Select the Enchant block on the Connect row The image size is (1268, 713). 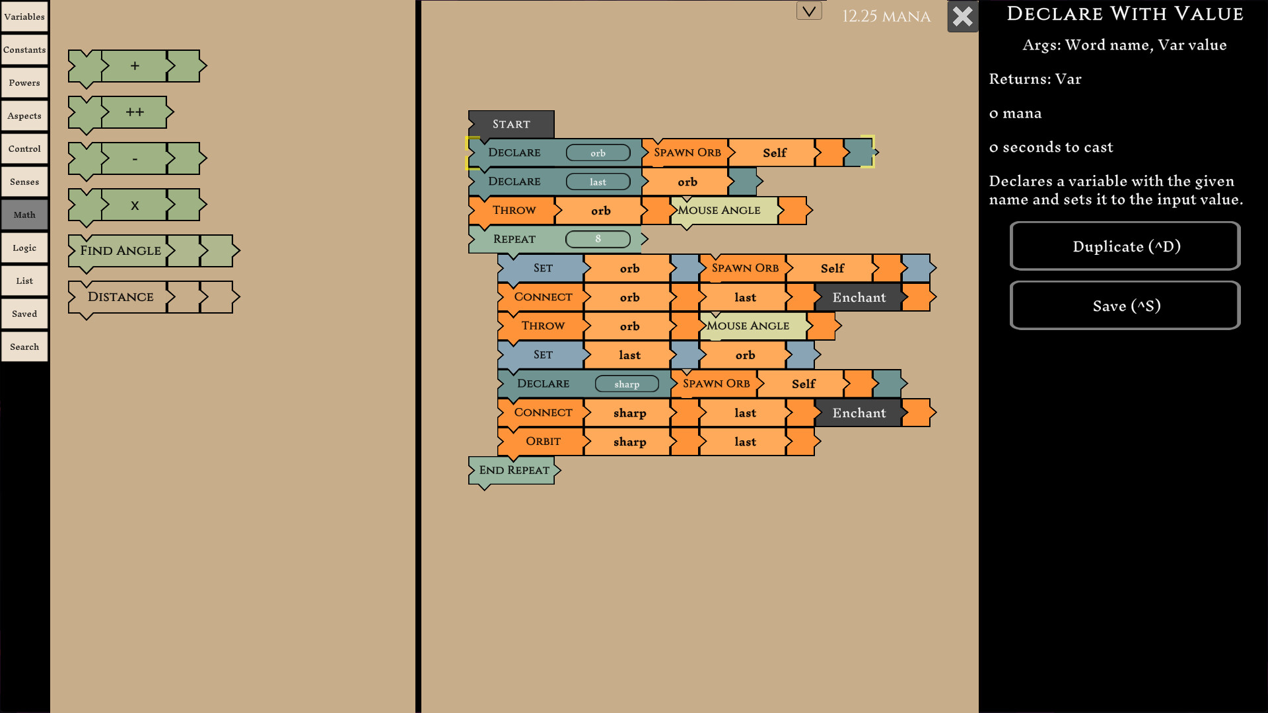pyautogui.click(x=859, y=297)
